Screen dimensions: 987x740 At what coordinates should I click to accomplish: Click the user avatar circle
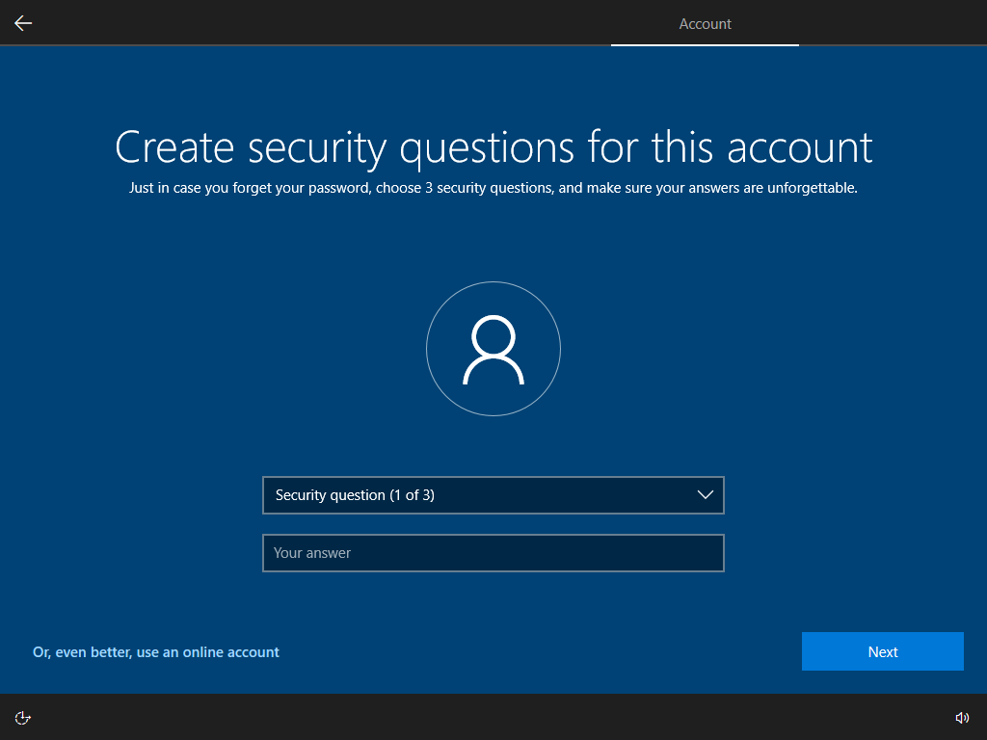pyautogui.click(x=493, y=349)
